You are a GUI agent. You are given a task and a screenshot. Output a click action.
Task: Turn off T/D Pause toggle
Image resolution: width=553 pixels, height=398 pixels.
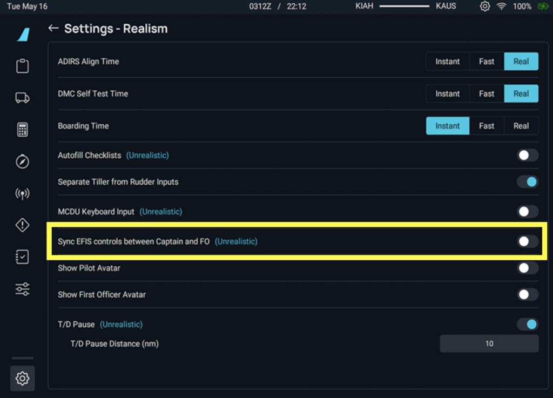[x=527, y=325]
